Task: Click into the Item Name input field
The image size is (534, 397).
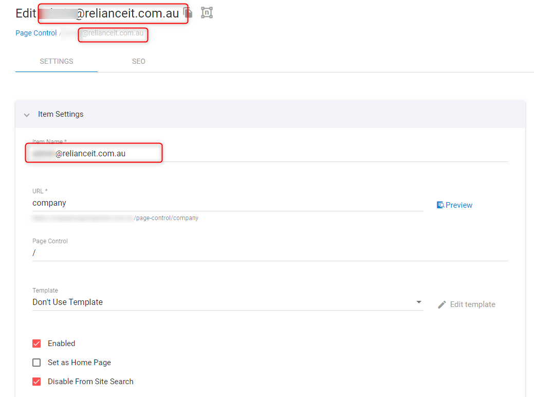Action: (270, 154)
